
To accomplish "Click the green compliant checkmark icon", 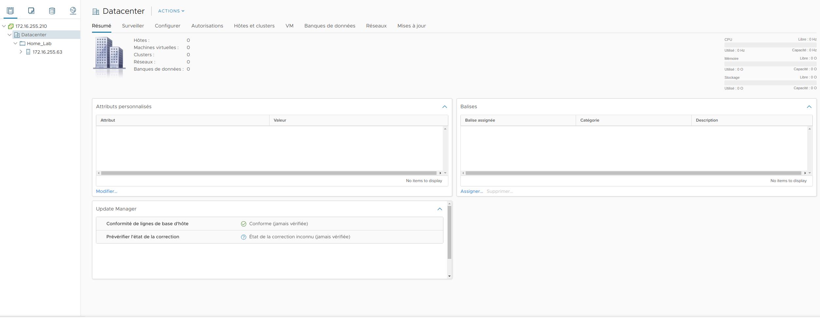I will (x=243, y=224).
